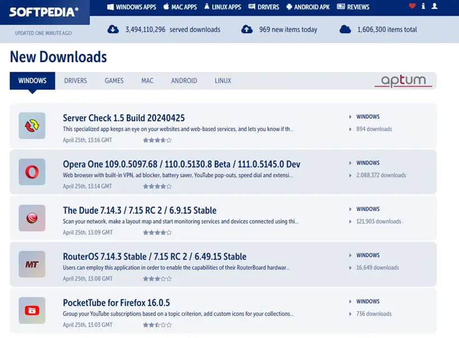Open the user account icon

(434, 6)
